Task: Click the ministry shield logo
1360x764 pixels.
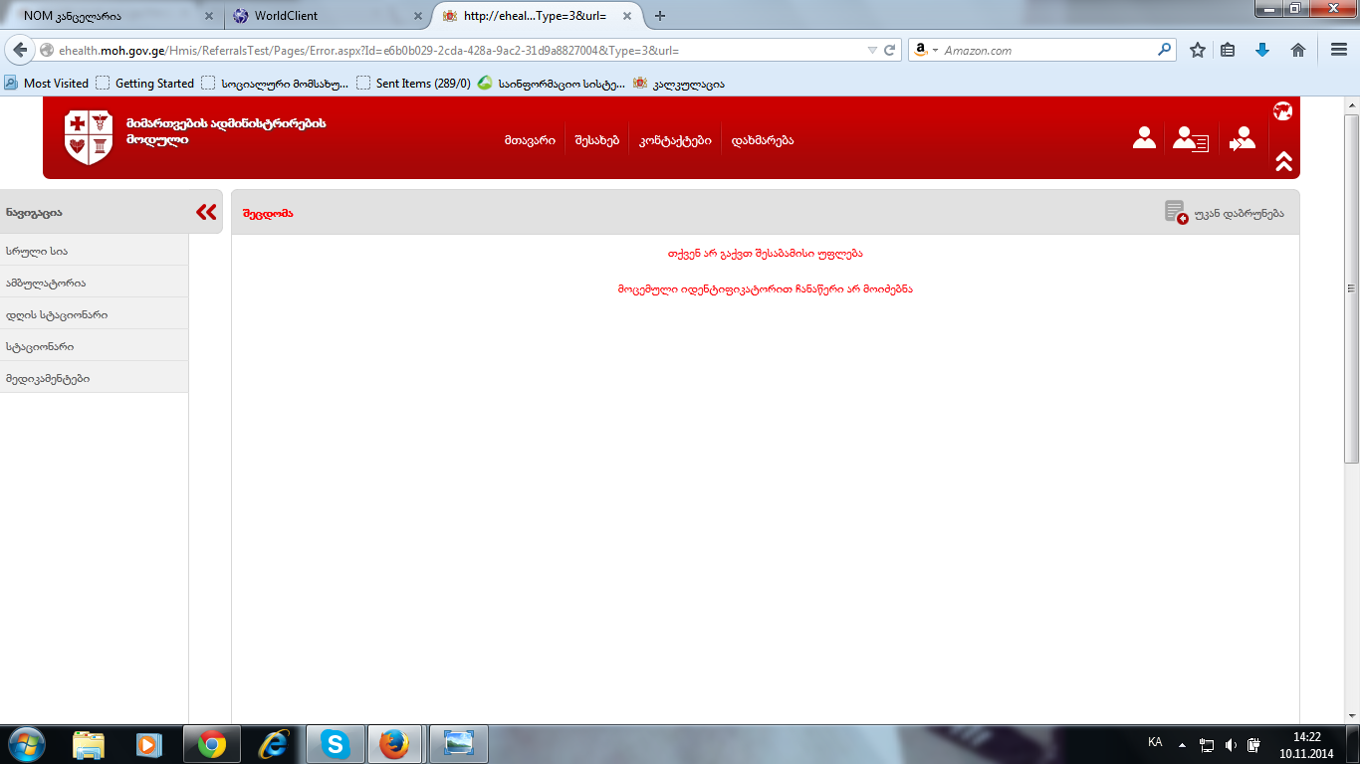Action: point(89,136)
